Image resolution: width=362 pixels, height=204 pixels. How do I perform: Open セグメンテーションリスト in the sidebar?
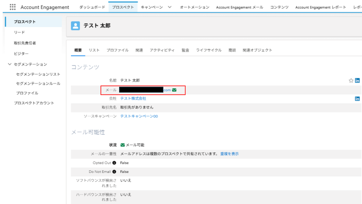(x=38, y=74)
